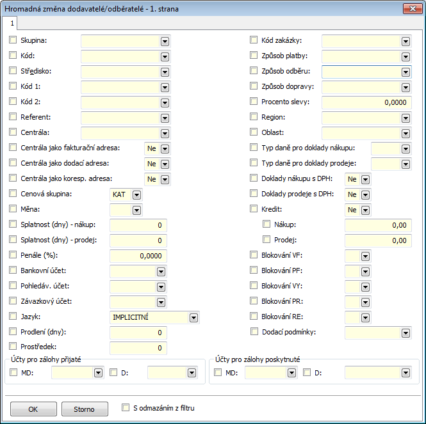
Task: Open the Cenová skupina dropdown
Action: (136, 194)
